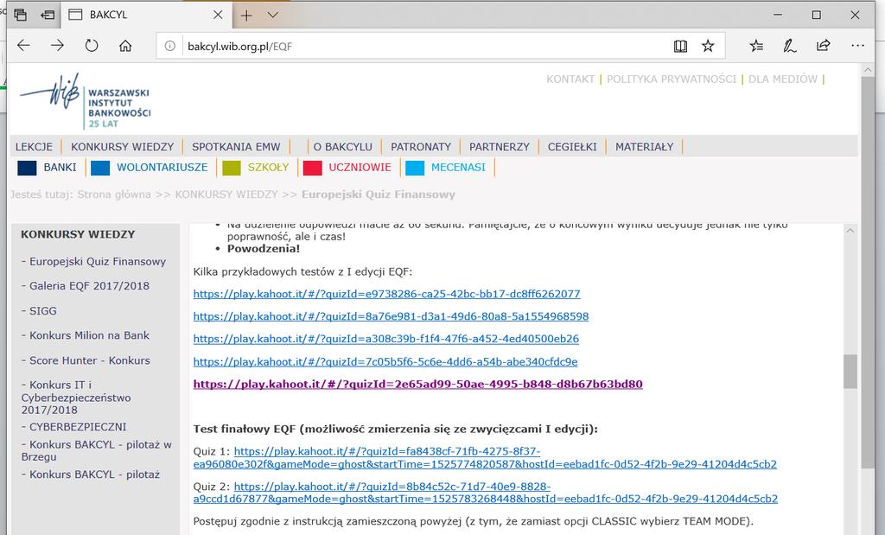Image resolution: width=885 pixels, height=535 pixels.
Task: Set the current tabs aside
Action: coord(48,16)
